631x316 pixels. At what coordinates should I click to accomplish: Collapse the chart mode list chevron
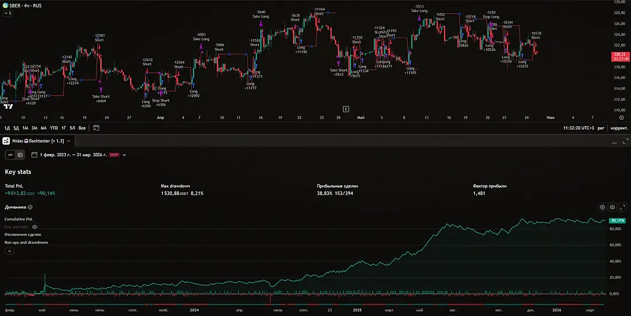tap(9, 251)
